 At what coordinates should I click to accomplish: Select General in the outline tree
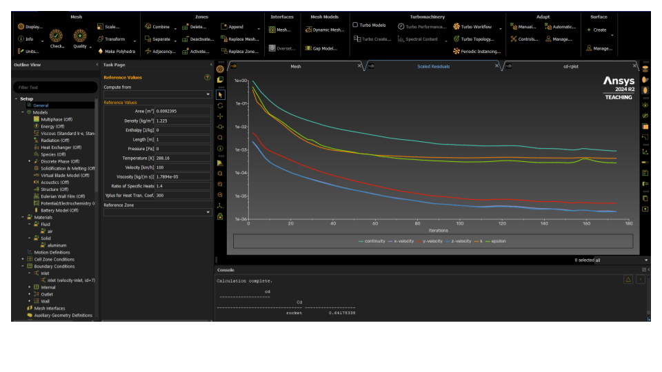click(x=41, y=105)
